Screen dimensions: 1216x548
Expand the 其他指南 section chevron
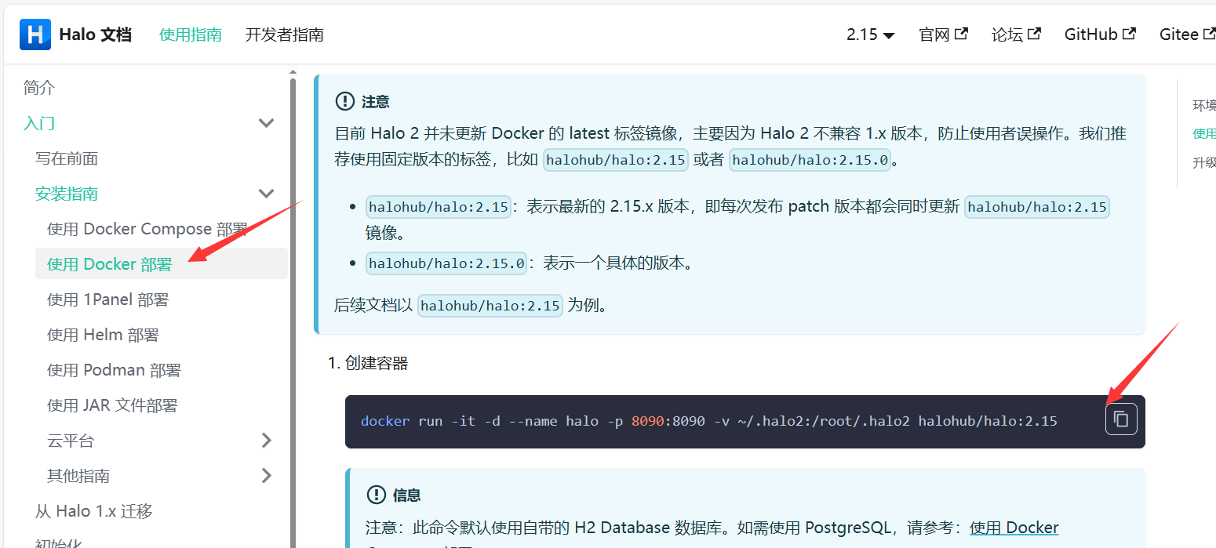tap(267, 476)
